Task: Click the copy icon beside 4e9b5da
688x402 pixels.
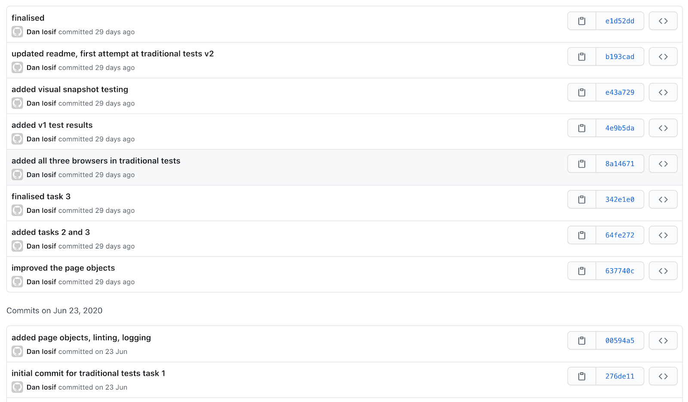Action: (x=581, y=128)
